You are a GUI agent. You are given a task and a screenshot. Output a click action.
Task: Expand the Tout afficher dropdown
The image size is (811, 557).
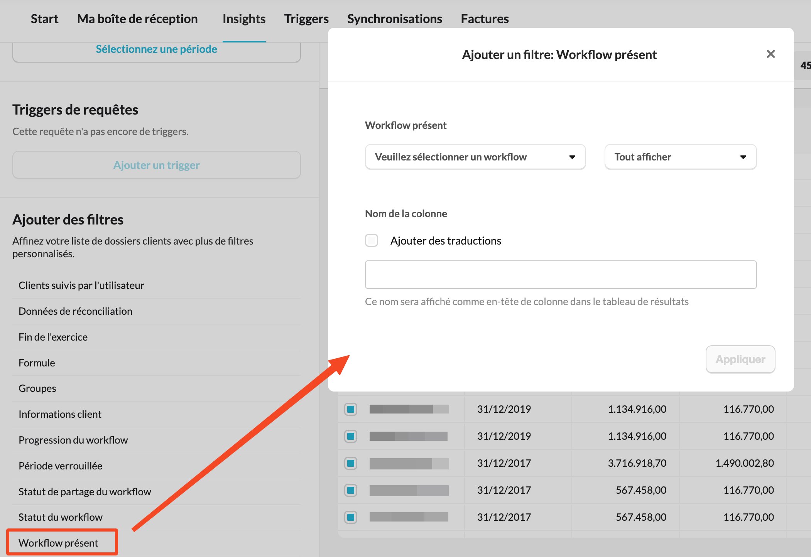[680, 157]
